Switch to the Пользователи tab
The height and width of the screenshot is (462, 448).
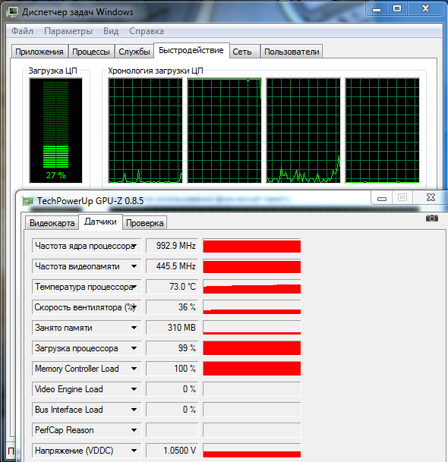292,52
